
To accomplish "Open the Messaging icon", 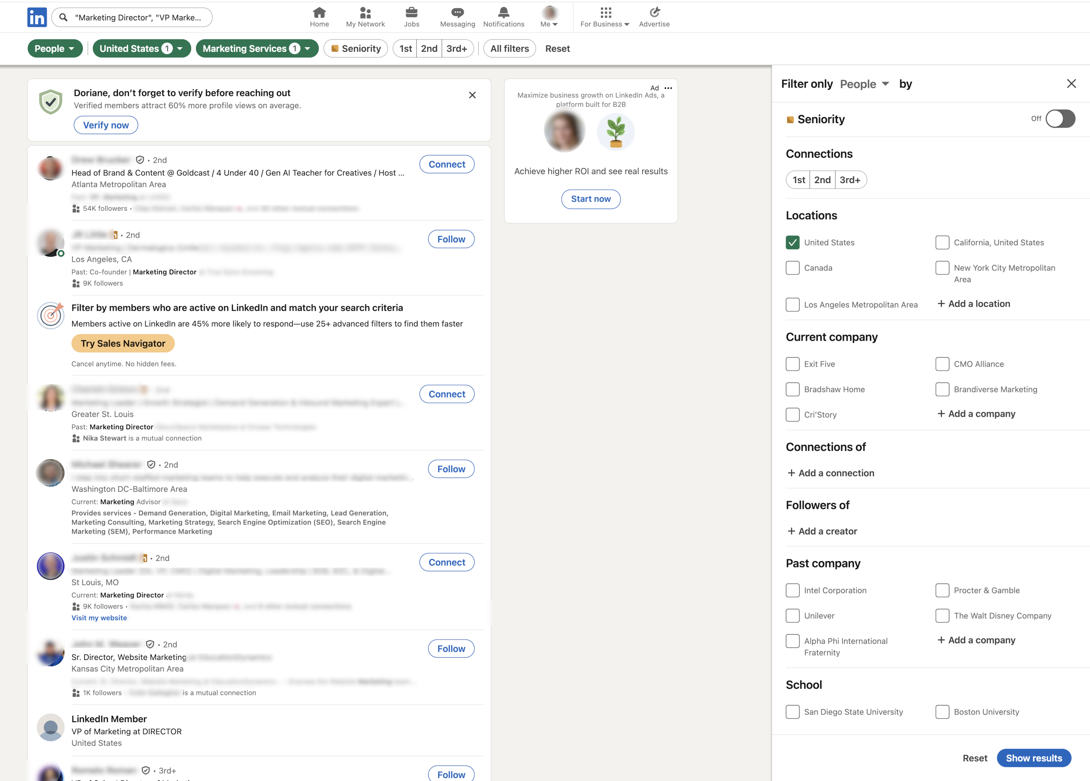I will pyautogui.click(x=457, y=13).
